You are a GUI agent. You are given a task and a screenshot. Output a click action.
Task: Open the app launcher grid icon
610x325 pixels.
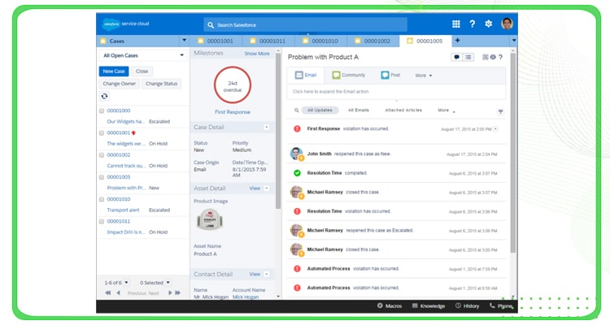point(456,24)
